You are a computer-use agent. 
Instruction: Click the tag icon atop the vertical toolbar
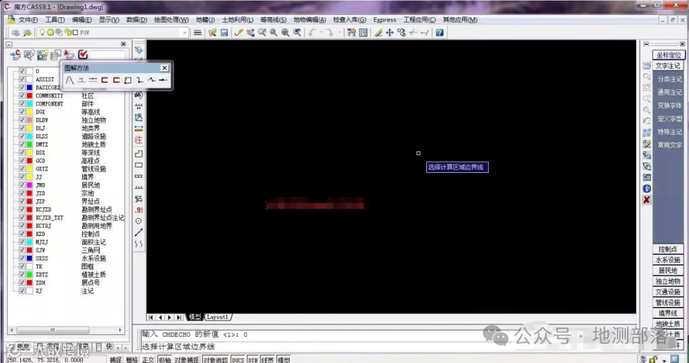138,50
